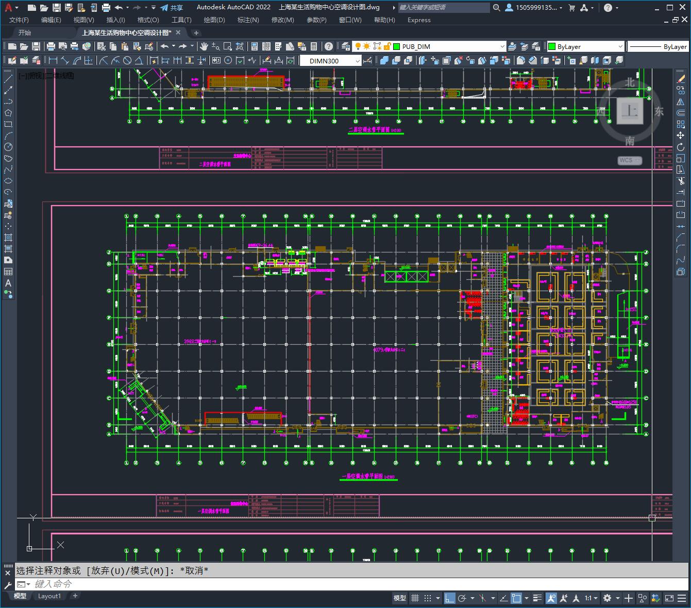
Task: Toggle Lineweight display in the status bar
Action: 538,598
